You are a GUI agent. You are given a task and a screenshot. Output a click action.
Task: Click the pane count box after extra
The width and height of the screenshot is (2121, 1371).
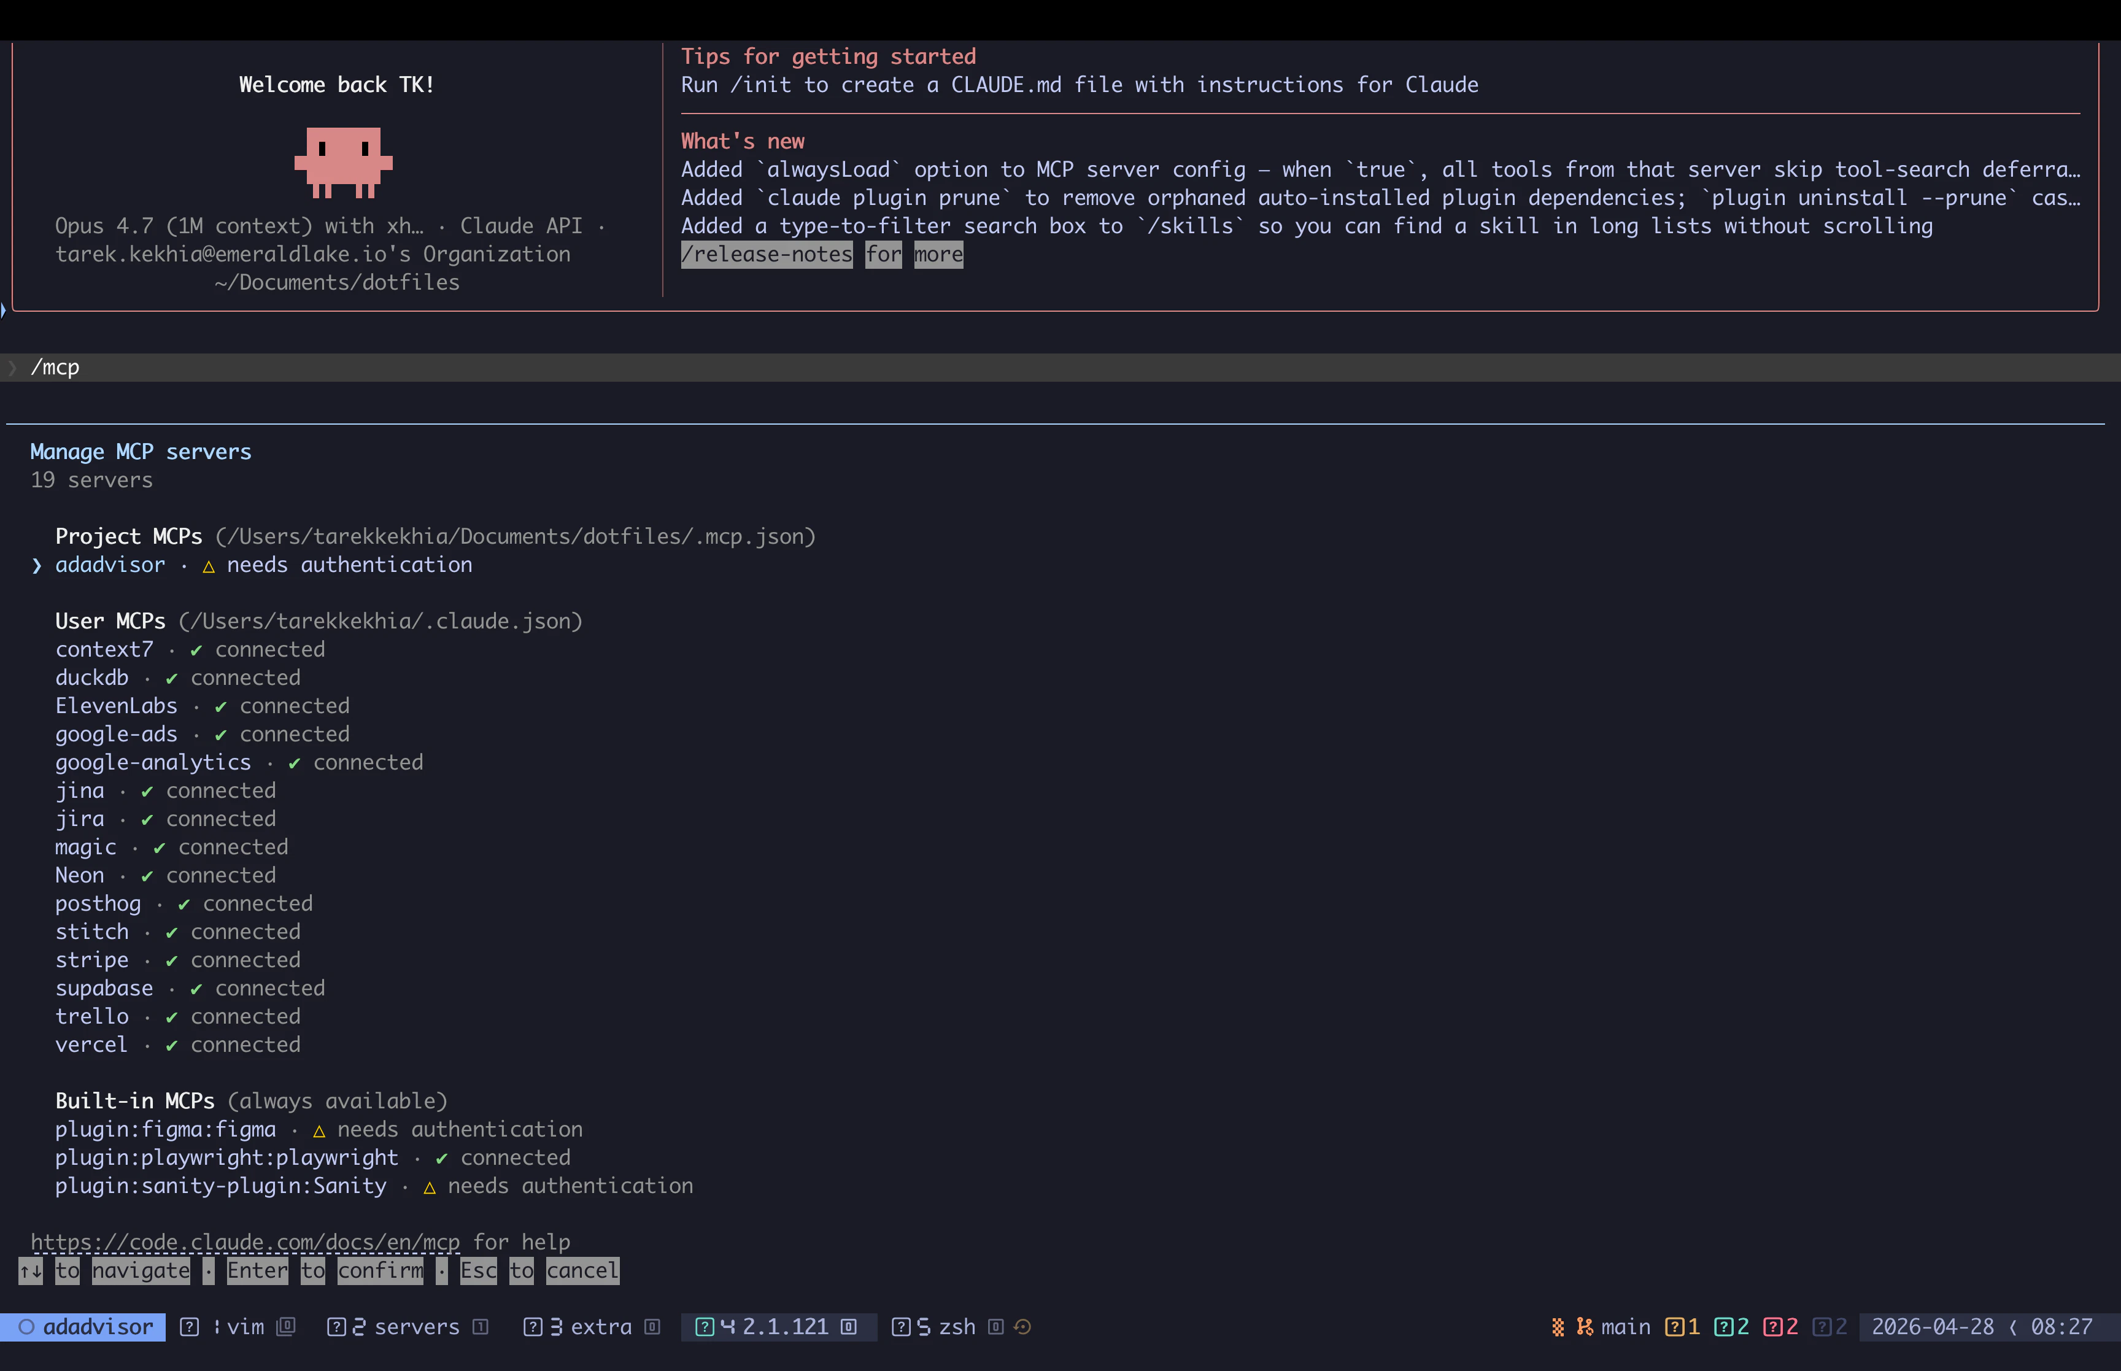point(652,1326)
